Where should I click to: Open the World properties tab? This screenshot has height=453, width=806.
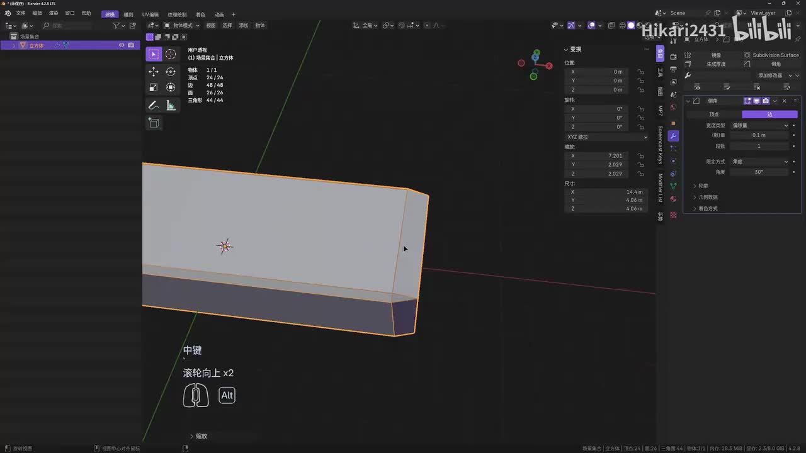click(673, 107)
